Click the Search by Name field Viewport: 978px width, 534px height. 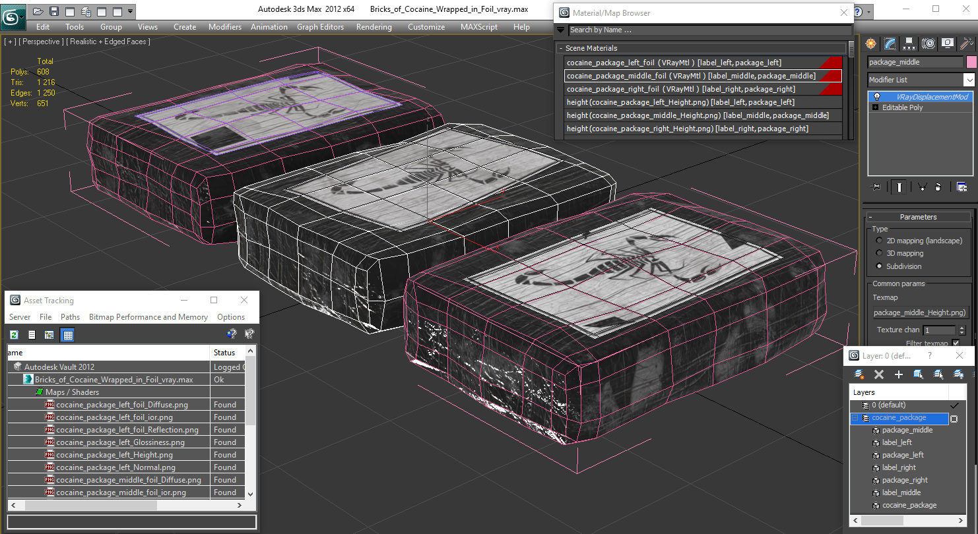point(710,30)
